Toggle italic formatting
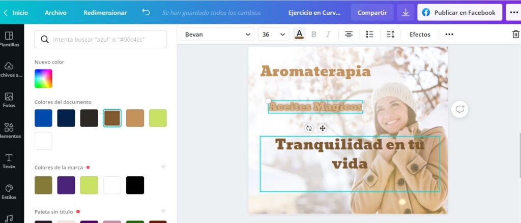Screen dimensions: 521x223 pyautogui.click(x=328, y=34)
